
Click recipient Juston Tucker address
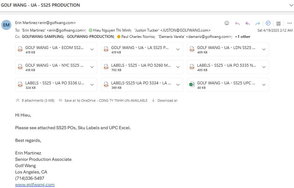pyautogui.click(x=172, y=30)
